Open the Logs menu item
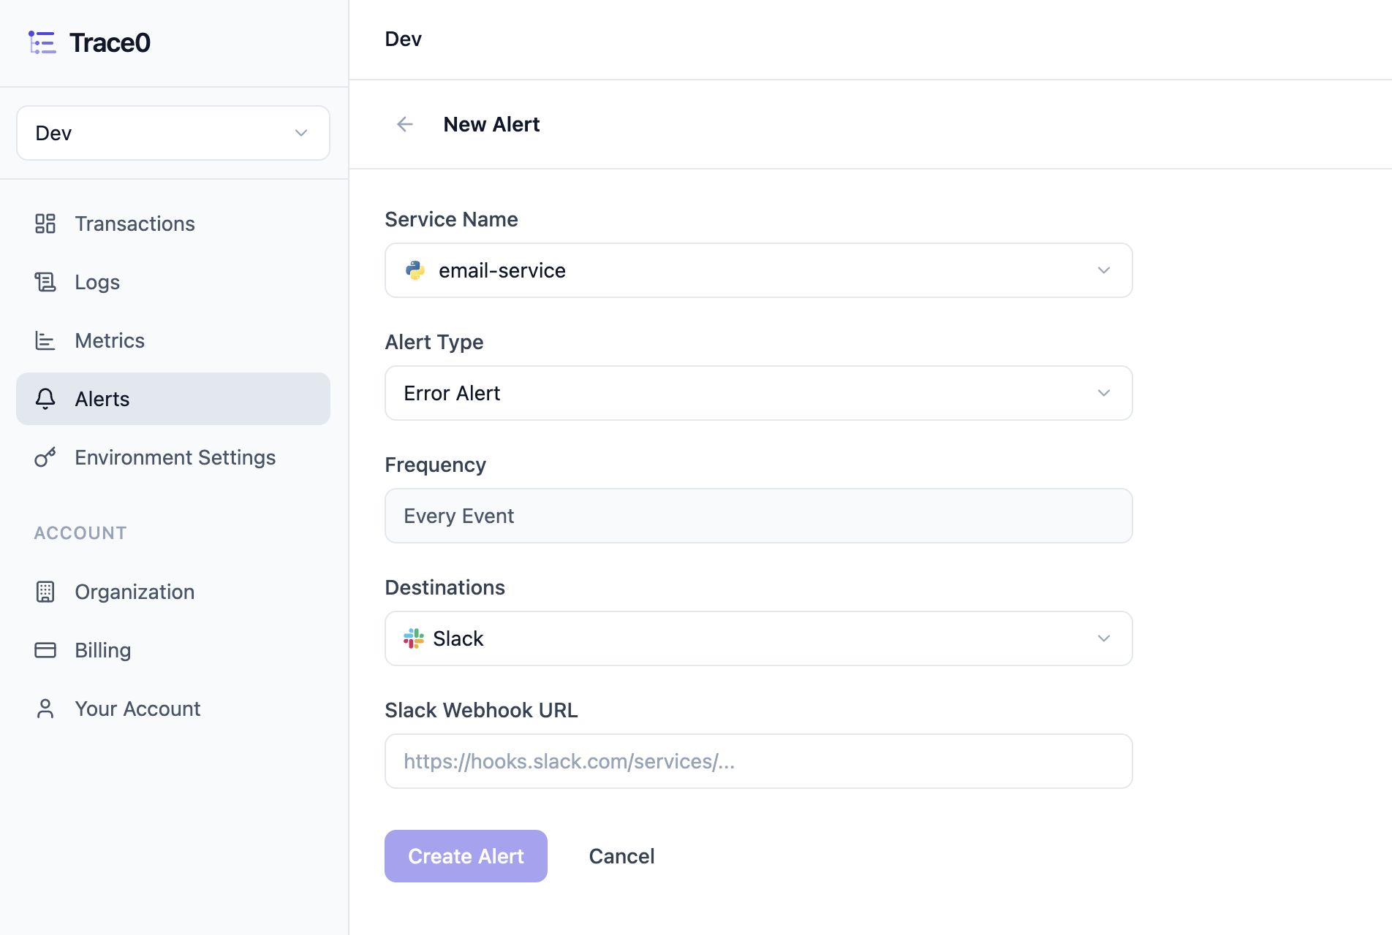The height and width of the screenshot is (935, 1392). pos(173,282)
